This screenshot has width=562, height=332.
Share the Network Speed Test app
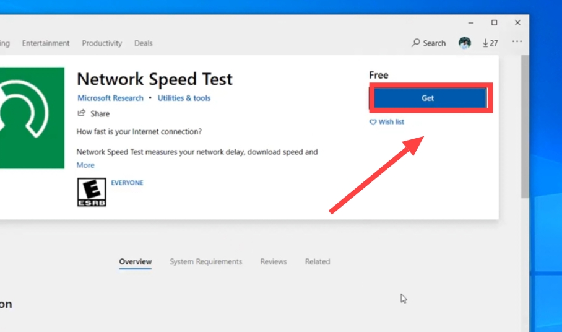[93, 113]
